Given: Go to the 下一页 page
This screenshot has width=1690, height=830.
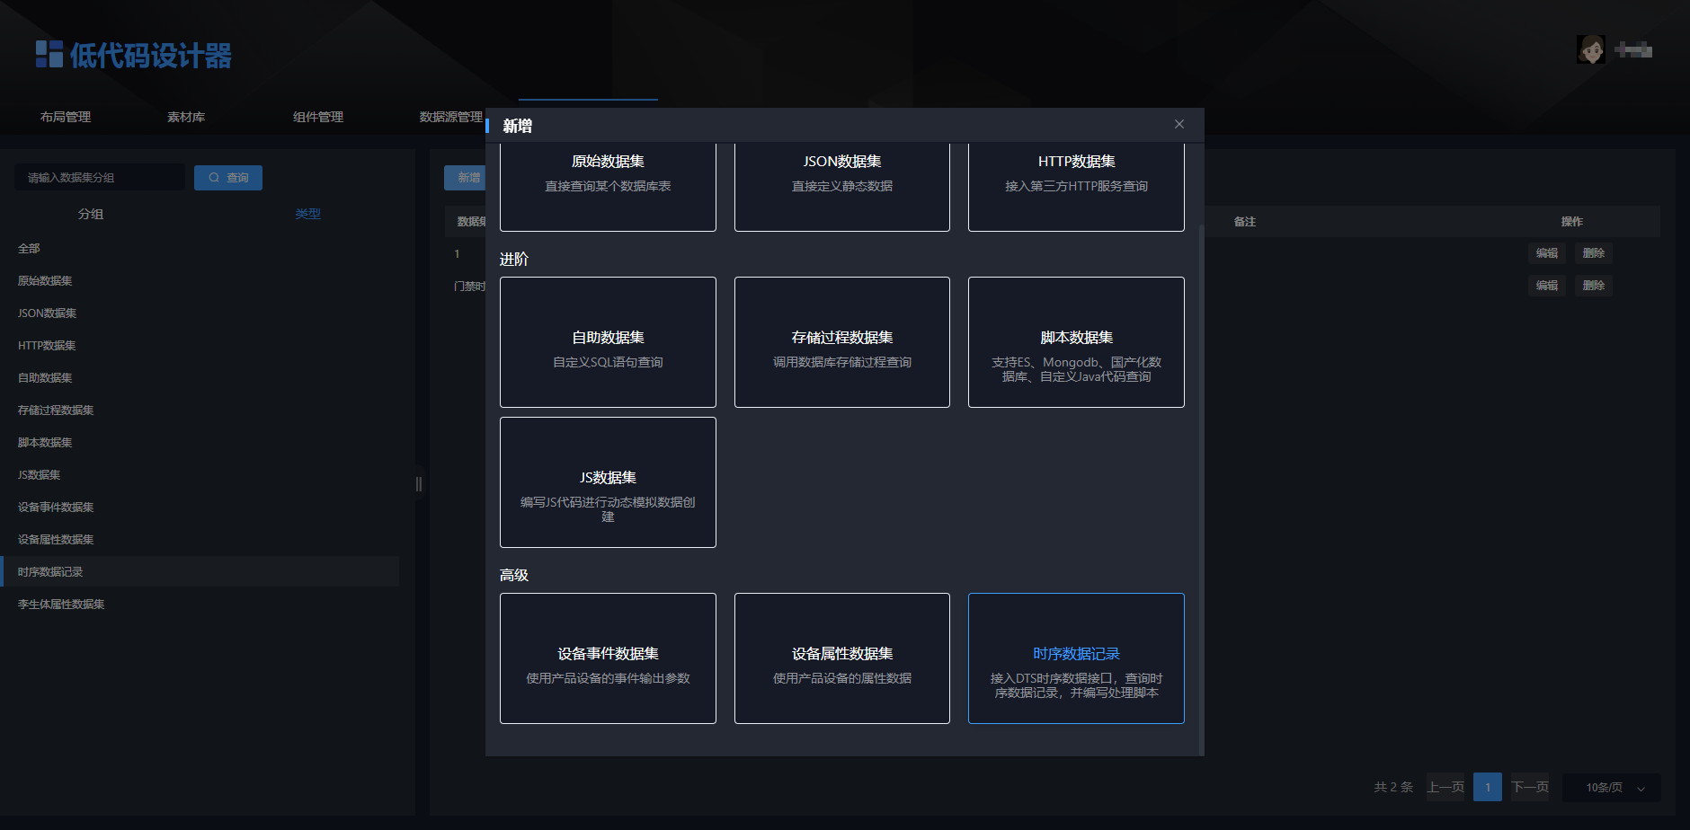Looking at the screenshot, I should [x=1530, y=787].
